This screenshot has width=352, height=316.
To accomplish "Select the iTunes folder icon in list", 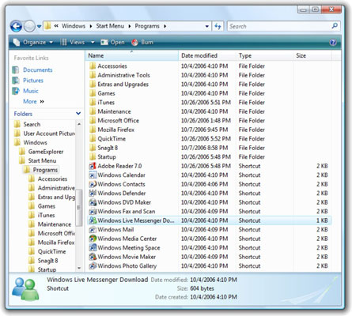I will (x=93, y=102).
